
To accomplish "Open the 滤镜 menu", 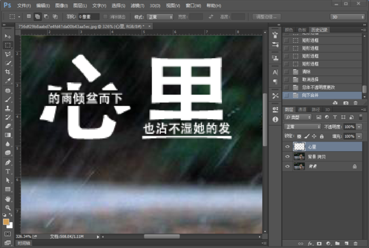I will [x=137, y=6].
